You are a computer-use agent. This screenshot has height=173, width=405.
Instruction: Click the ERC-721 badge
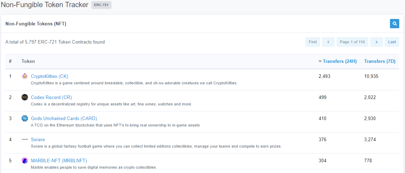(101, 5)
